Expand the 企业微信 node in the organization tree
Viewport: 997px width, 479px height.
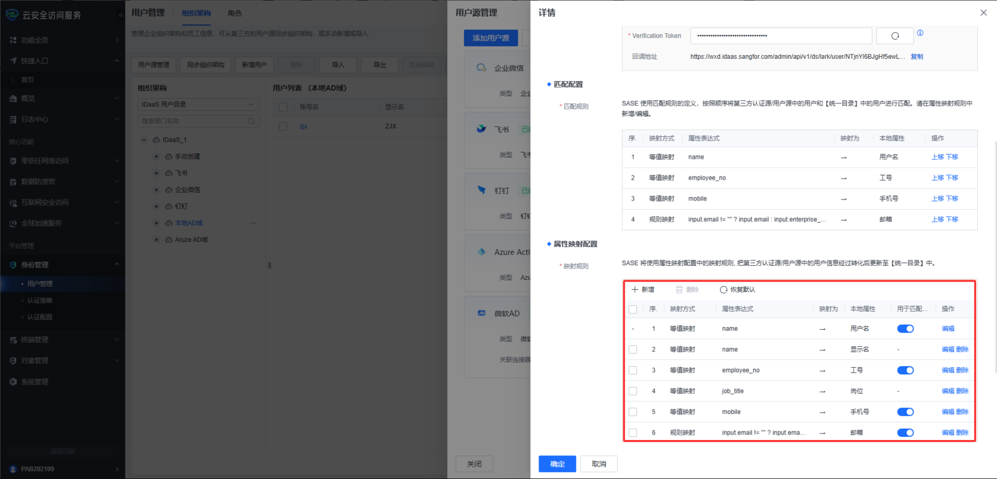pos(157,190)
